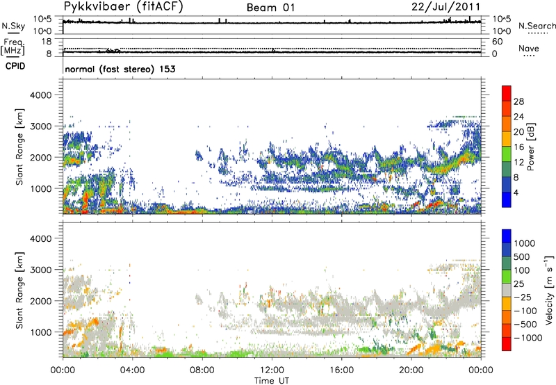This screenshot has width=556, height=385.
Task: Click the red top segment of power colorbar
Action: [x=507, y=94]
